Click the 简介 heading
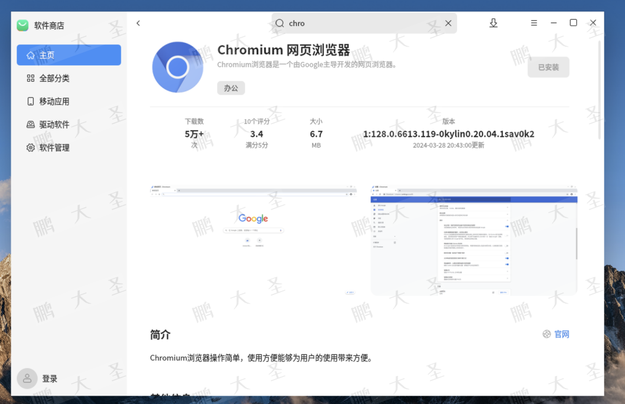 coord(160,335)
